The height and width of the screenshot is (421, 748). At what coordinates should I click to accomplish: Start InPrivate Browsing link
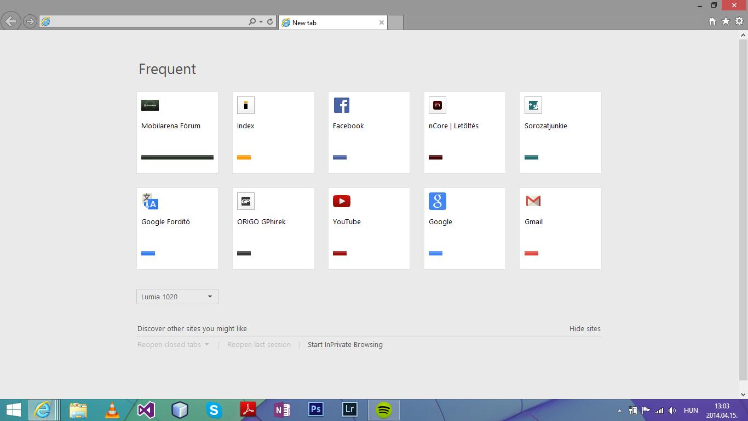(x=345, y=345)
